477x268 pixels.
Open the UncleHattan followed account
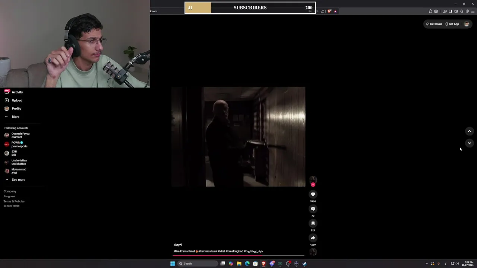[x=16, y=162]
